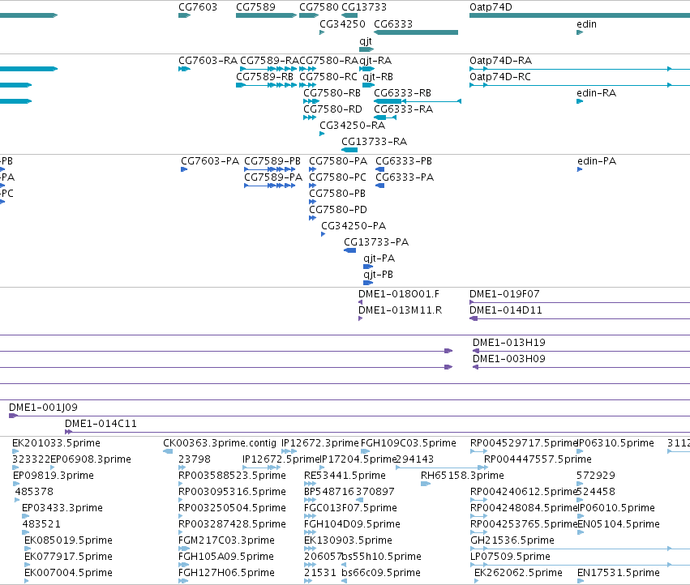Image resolution: width=690 pixels, height=585 pixels.
Task: Select protein CG34250-PA
Action: click(354, 226)
